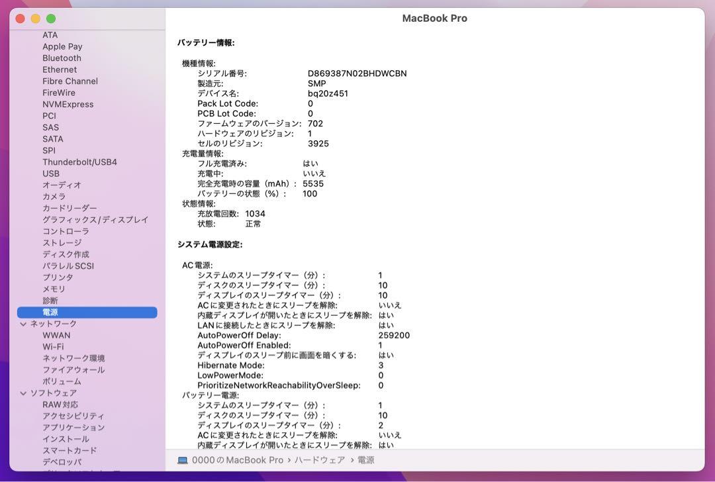Click the Hibernate Mode label

[231, 365]
